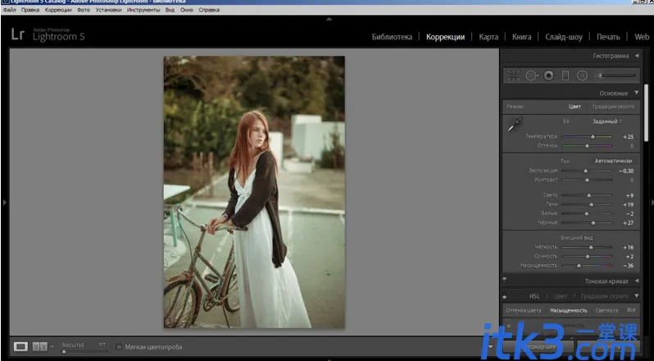Click the right panel vertical scrollbar
The width and height of the screenshot is (654, 361).
[x=647, y=112]
